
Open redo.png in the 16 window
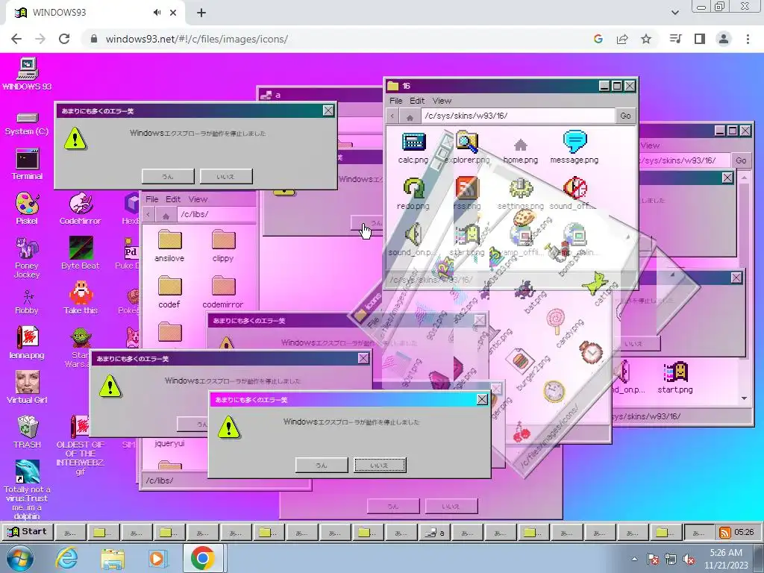coord(413,194)
